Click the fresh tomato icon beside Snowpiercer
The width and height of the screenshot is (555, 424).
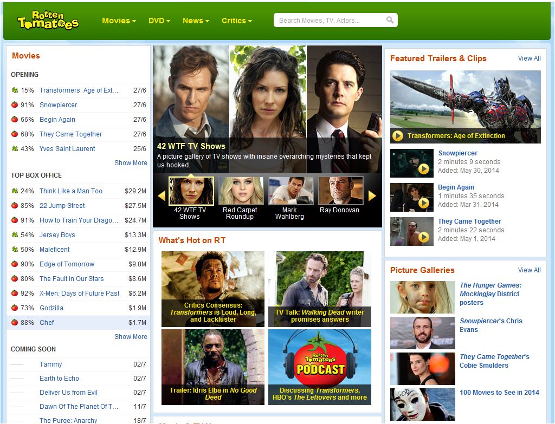[x=15, y=105]
